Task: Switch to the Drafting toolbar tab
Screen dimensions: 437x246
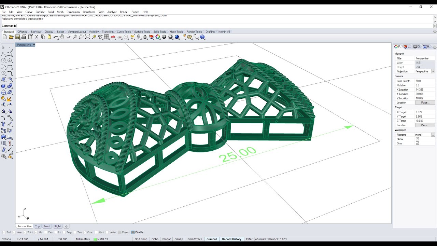Action: 210,32
